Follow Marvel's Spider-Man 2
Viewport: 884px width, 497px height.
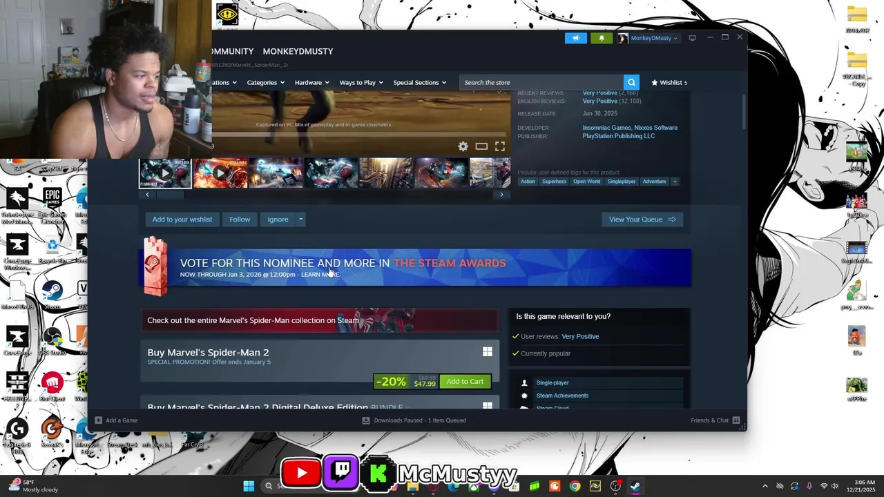tap(240, 220)
